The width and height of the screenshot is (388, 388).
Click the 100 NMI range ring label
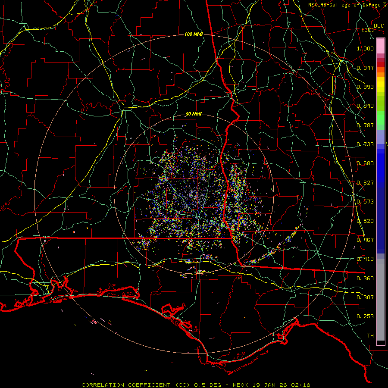(194, 34)
